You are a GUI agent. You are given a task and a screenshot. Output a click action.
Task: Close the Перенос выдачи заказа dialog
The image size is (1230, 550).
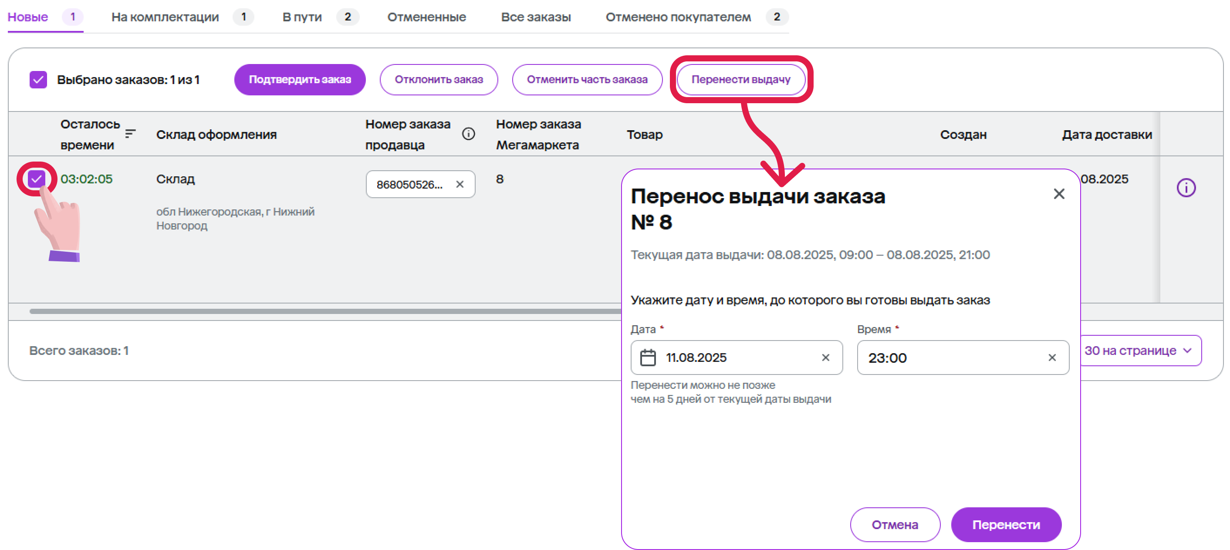tap(1058, 194)
